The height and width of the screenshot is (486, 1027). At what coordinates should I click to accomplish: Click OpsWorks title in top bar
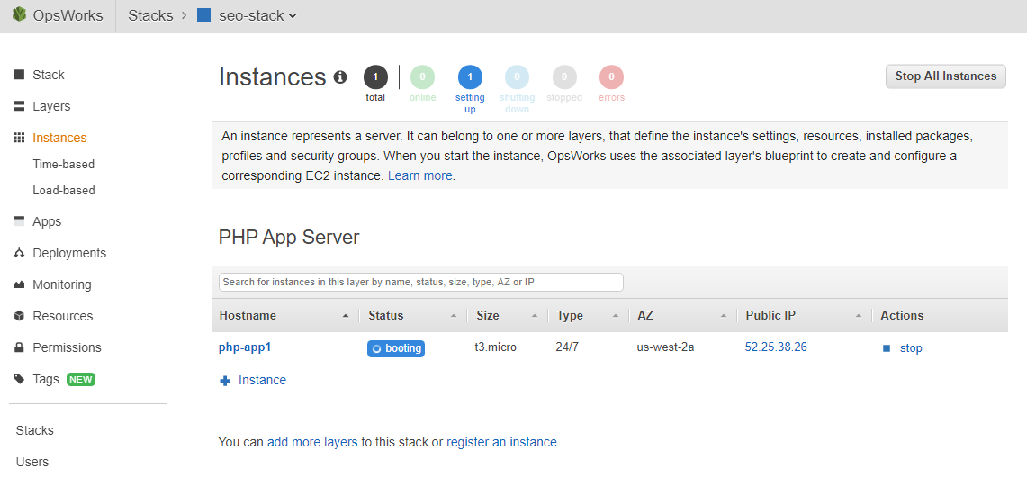[68, 15]
